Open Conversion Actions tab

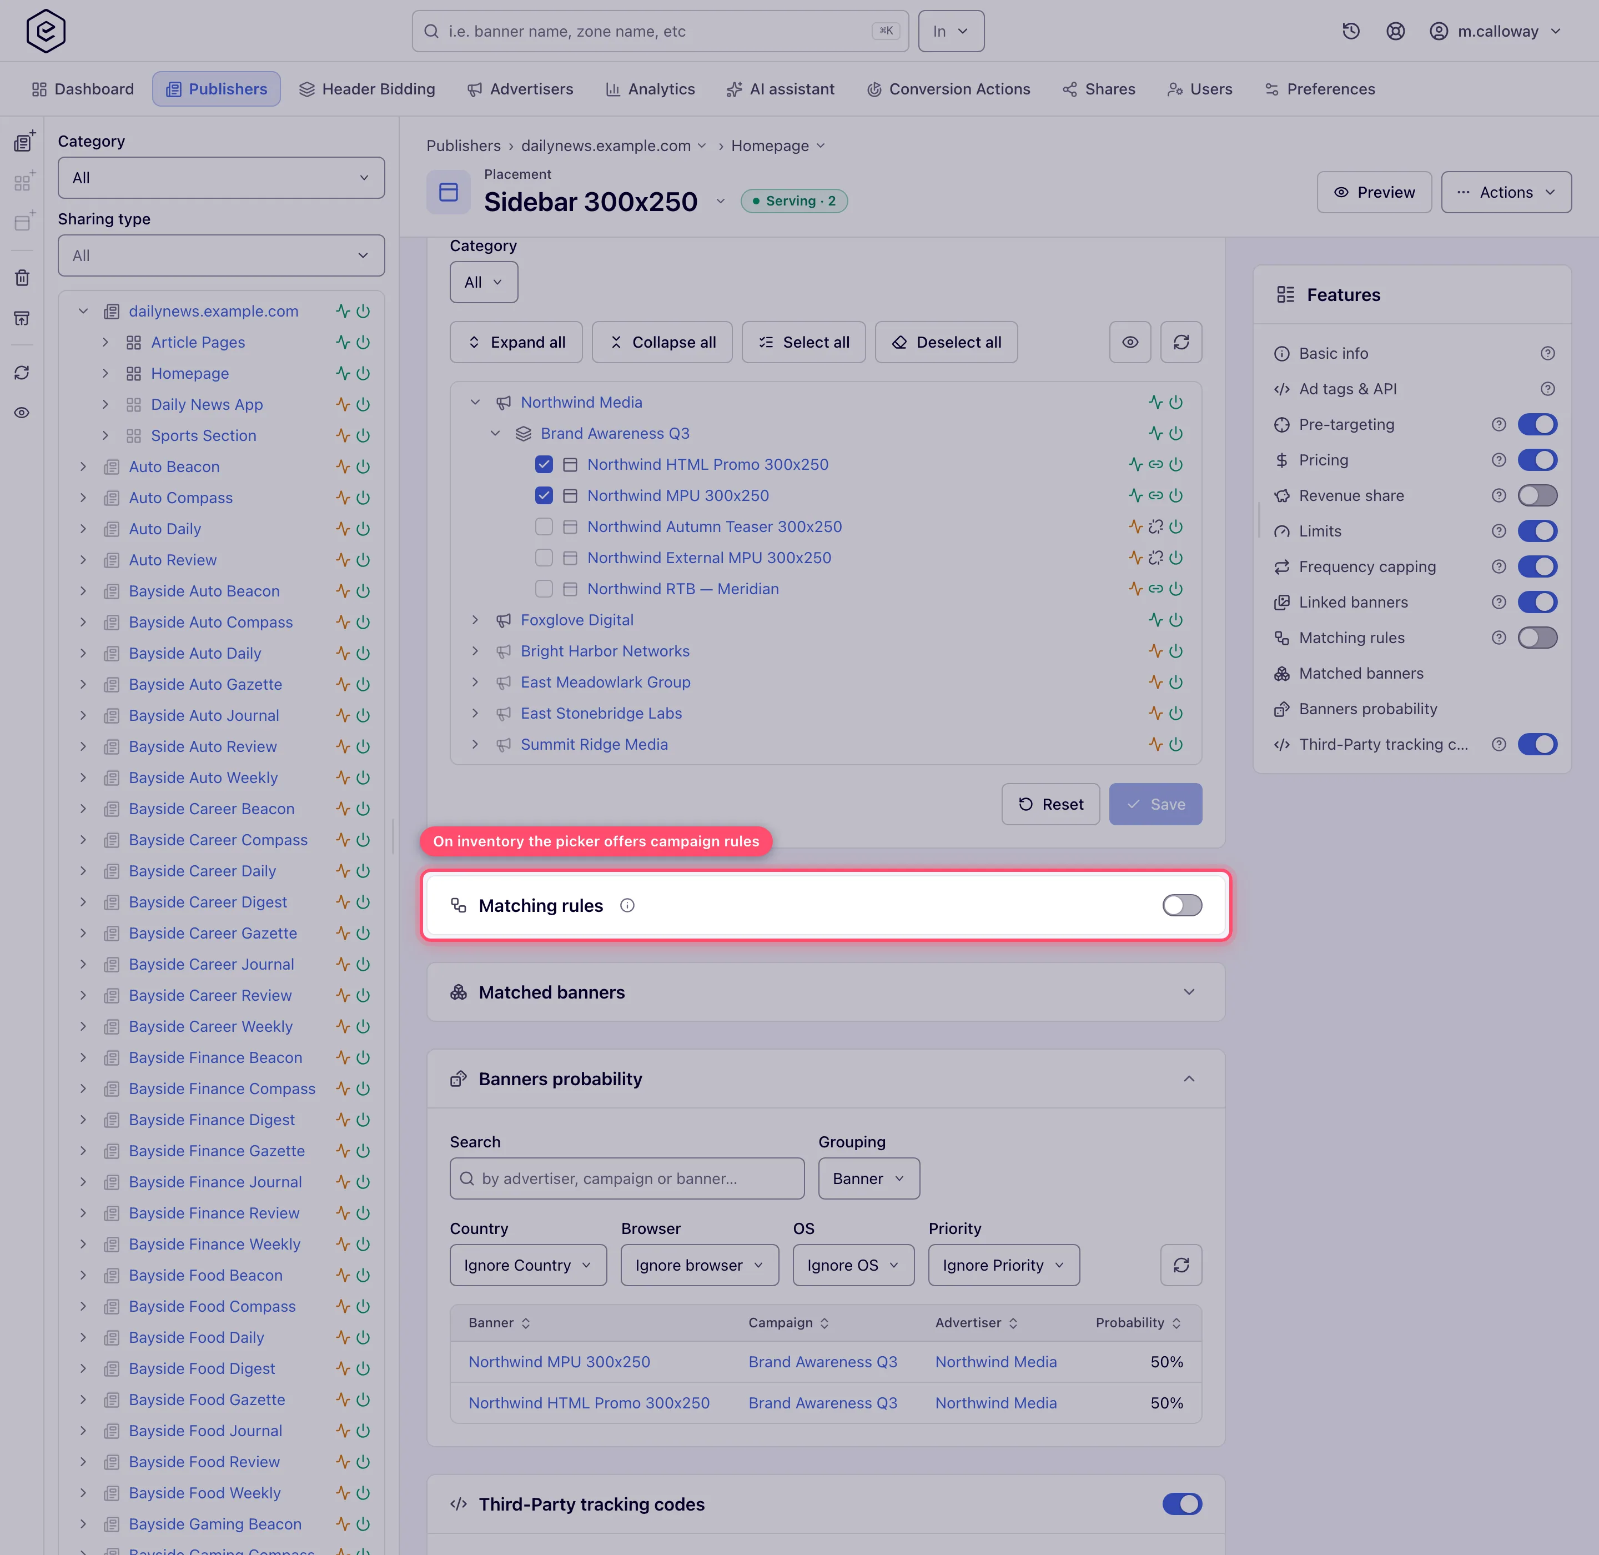click(948, 89)
